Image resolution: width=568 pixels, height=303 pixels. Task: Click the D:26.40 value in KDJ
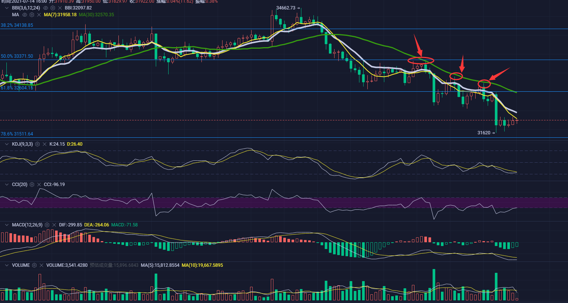(75, 144)
